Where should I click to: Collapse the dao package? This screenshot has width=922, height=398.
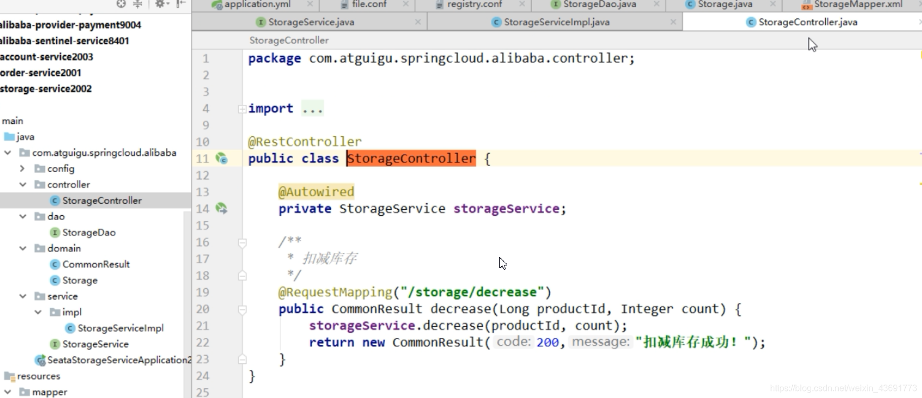(23, 216)
